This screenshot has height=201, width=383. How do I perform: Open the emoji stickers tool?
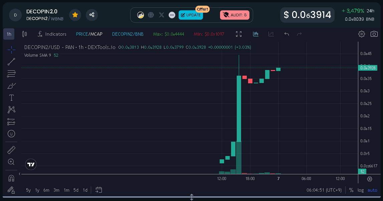pos(11,134)
